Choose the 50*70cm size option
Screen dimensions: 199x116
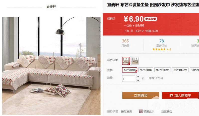pyautogui.click(x=130, y=70)
